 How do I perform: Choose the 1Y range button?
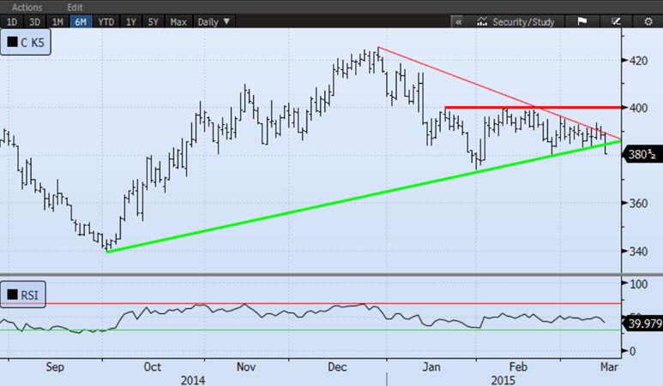point(130,21)
